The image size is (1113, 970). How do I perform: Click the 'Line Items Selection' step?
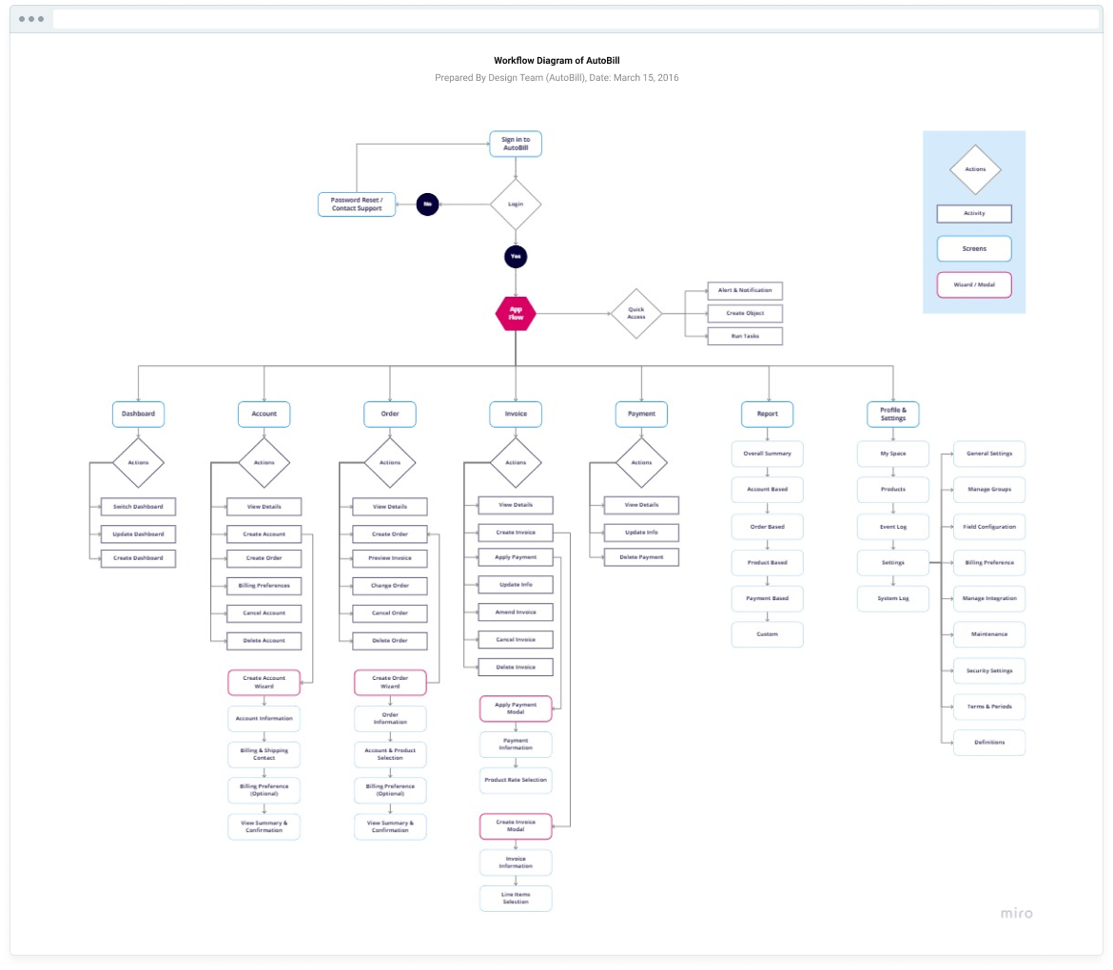click(516, 899)
